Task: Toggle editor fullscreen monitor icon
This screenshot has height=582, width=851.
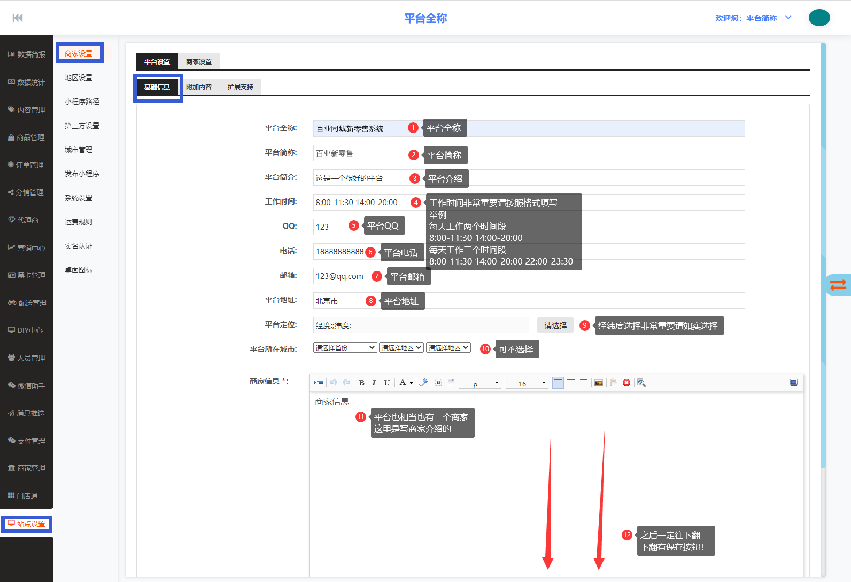Action: [x=794, y=383]
